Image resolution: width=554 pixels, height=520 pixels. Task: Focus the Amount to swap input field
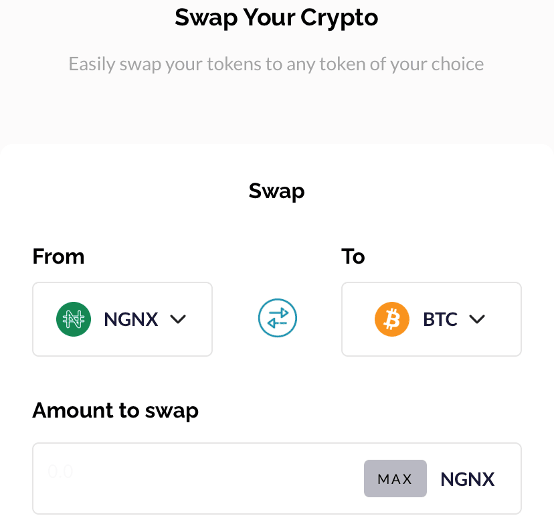(201, 479)
